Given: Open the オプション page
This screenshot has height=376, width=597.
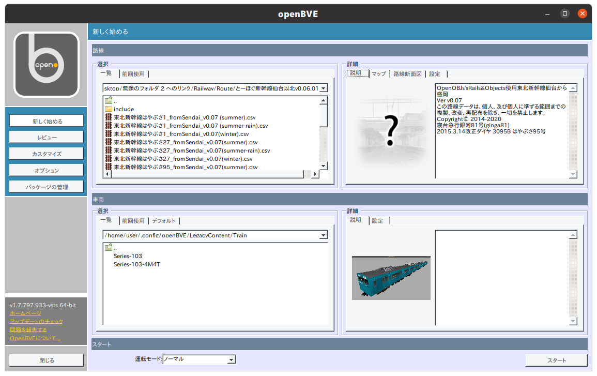Looking at the screenshot, I should 47,170.
